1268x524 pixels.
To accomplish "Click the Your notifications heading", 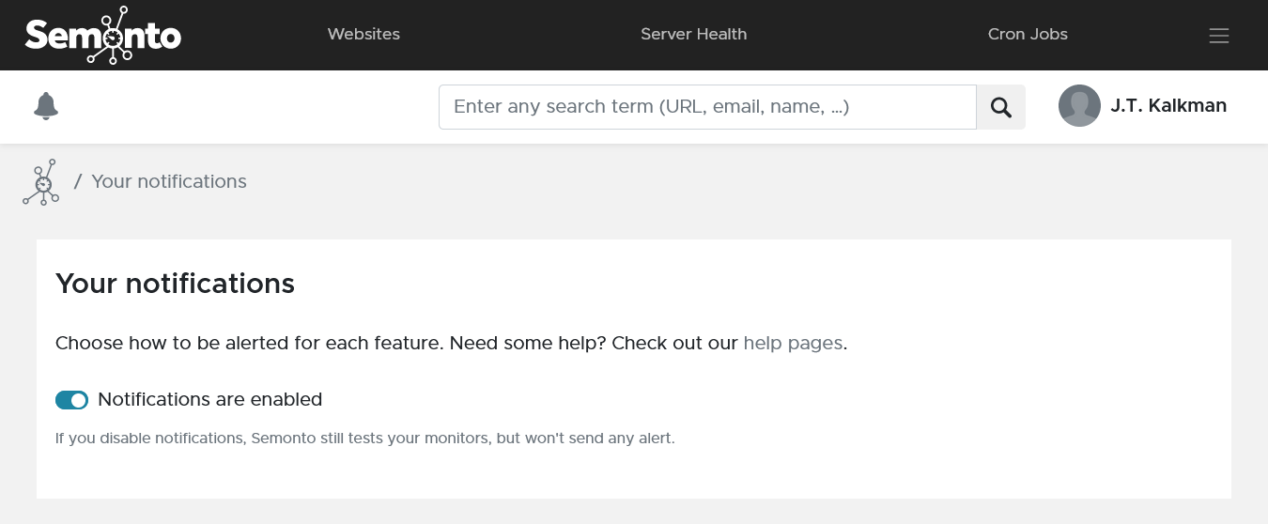I will 175,284.
